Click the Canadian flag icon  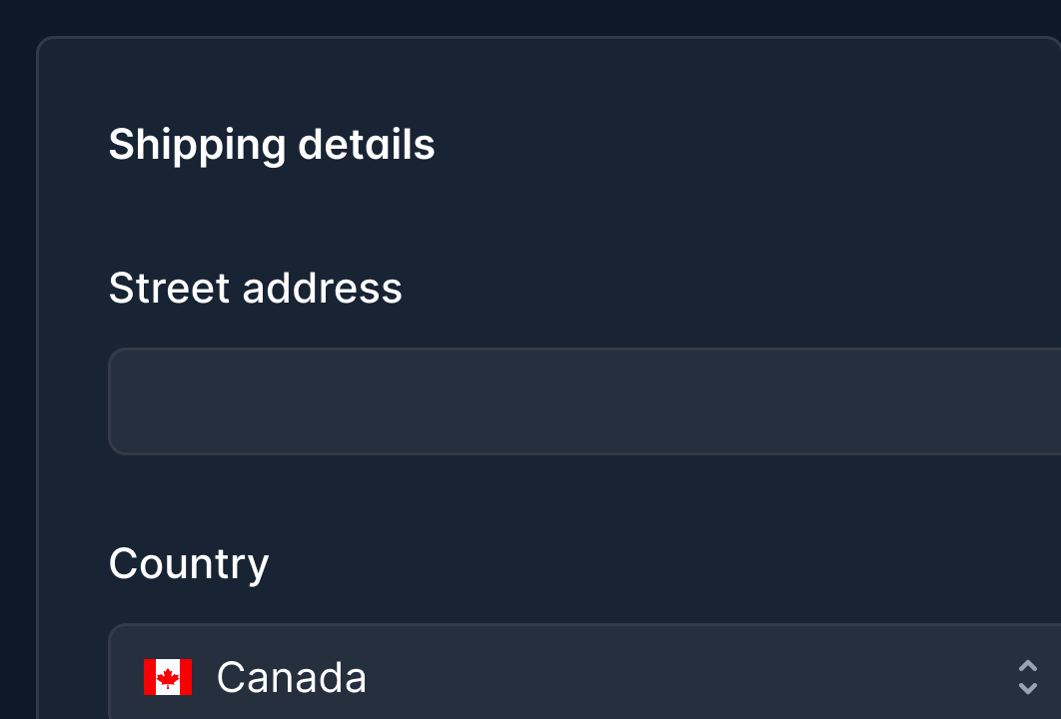pos(168,677)
